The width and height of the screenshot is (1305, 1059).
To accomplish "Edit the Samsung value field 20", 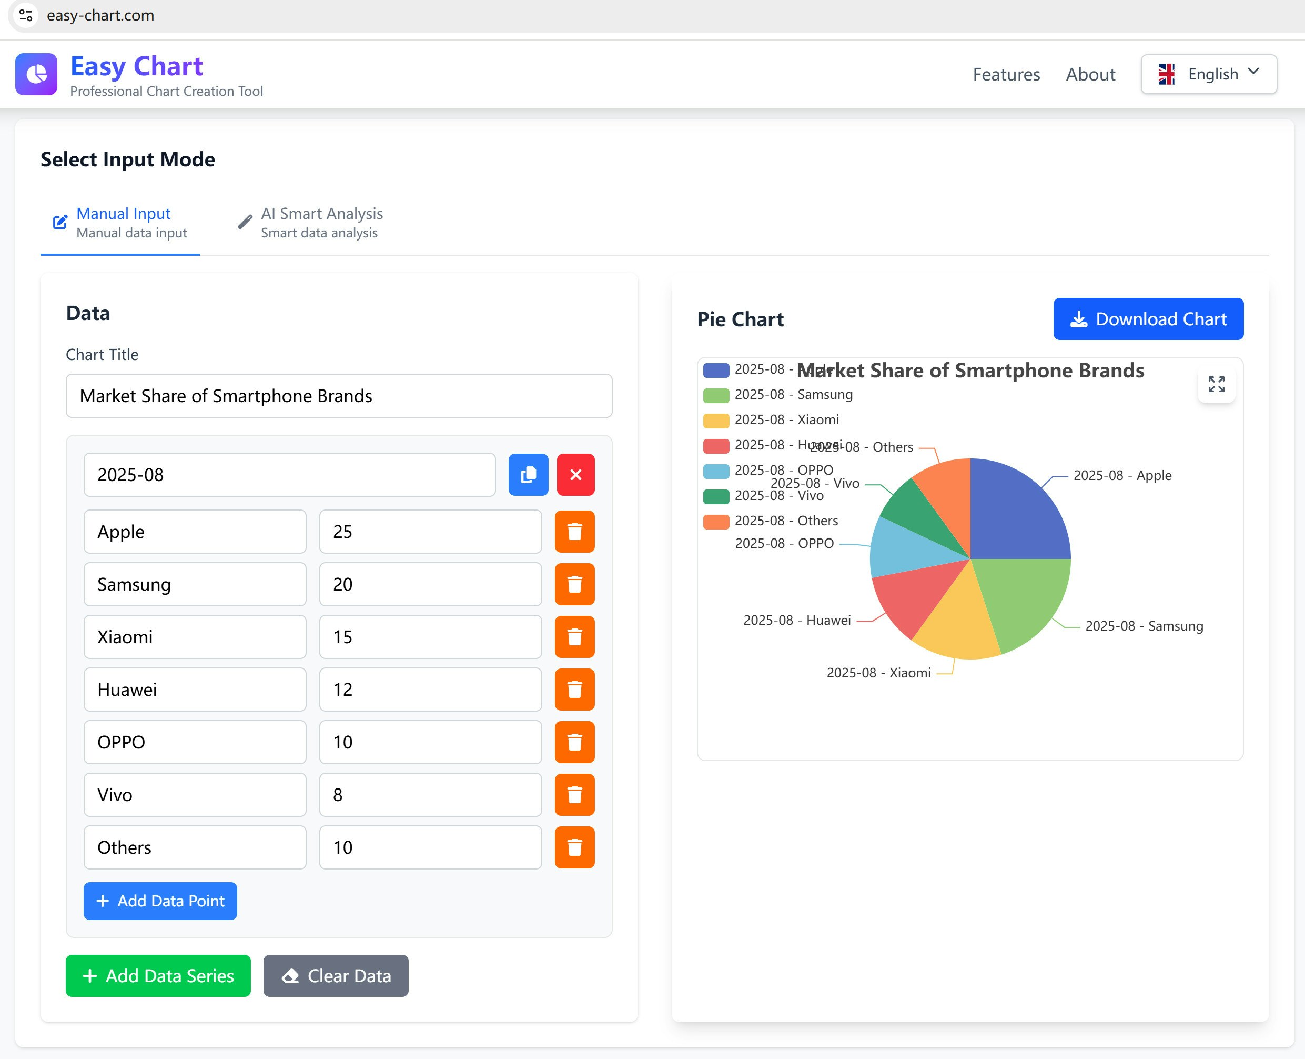I will [x=430, y=584].
